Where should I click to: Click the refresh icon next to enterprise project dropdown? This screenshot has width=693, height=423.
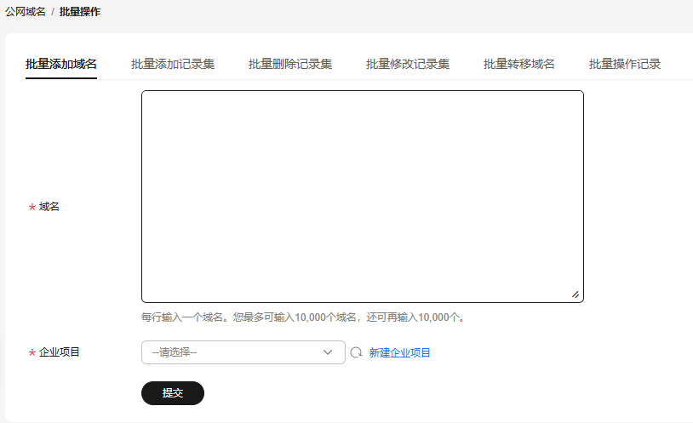[x=356, y=352]
